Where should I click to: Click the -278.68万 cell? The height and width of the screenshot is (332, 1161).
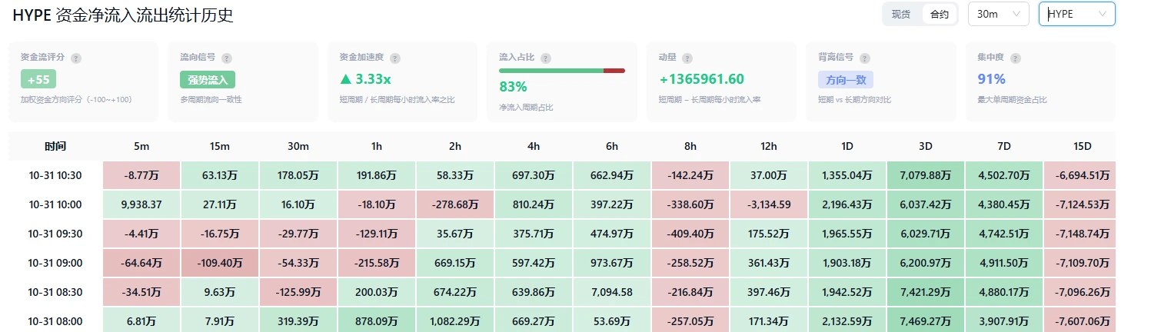pos(455,204)
